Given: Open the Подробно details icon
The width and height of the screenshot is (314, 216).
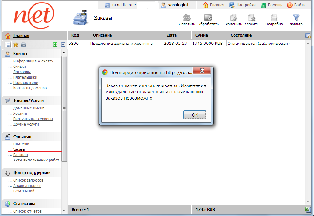Looking at the screenshot, I should point(274,18).
